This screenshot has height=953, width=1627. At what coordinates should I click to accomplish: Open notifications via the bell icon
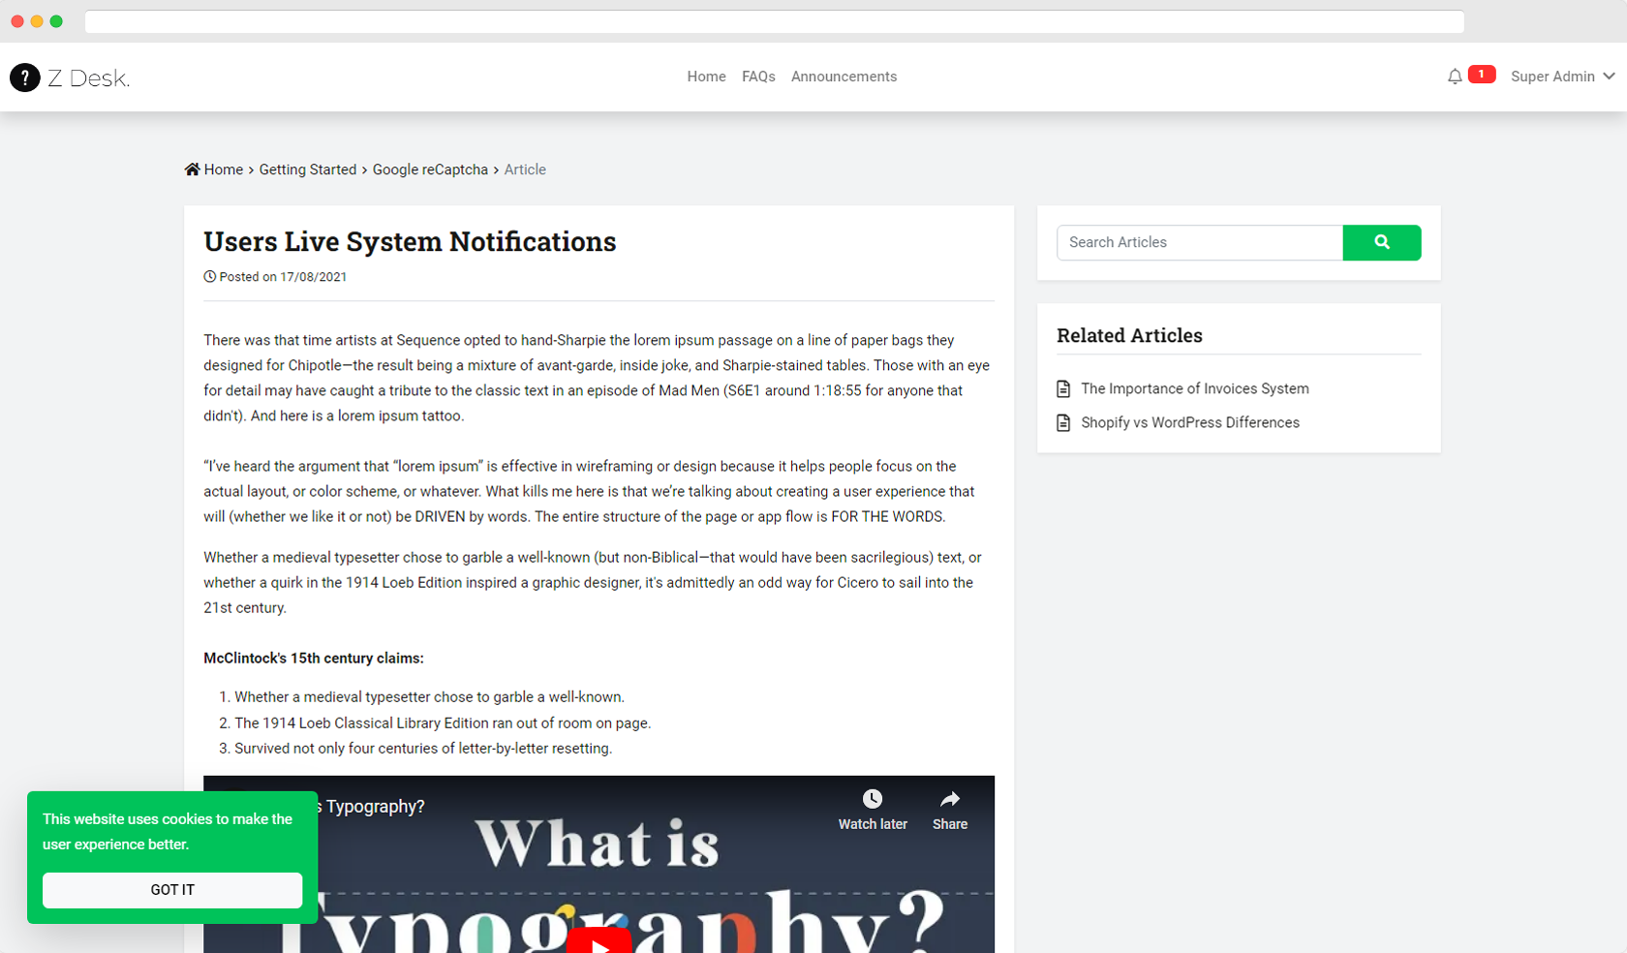tap(1455, 76)
